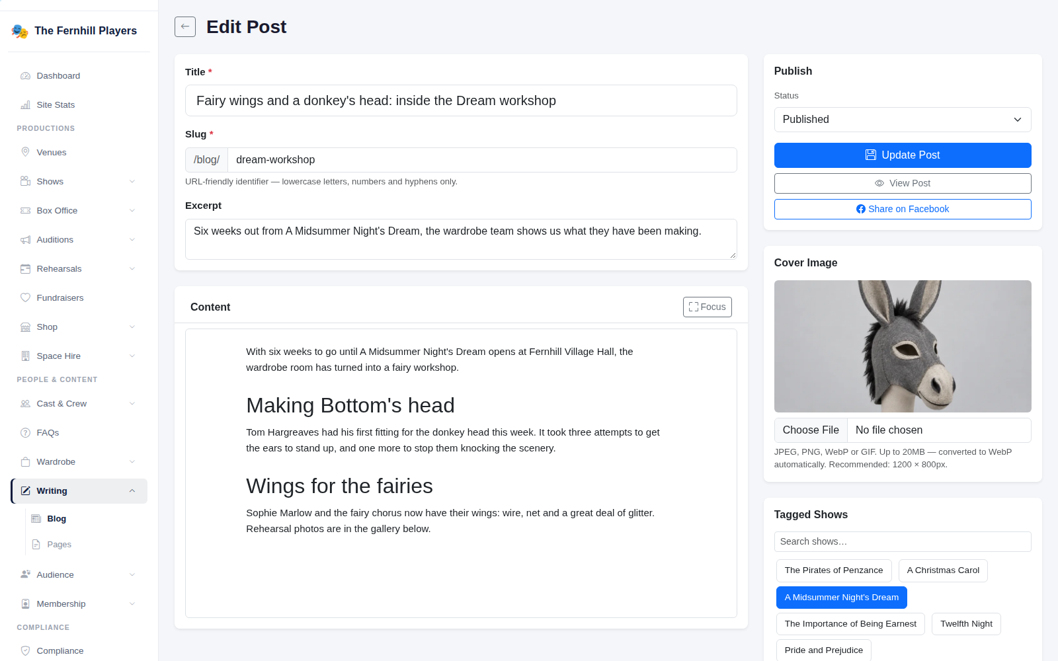The height and width of the screenshot is (661, 1058).
Task: Select Writing in the sidebar
Action: coord(79,491)
